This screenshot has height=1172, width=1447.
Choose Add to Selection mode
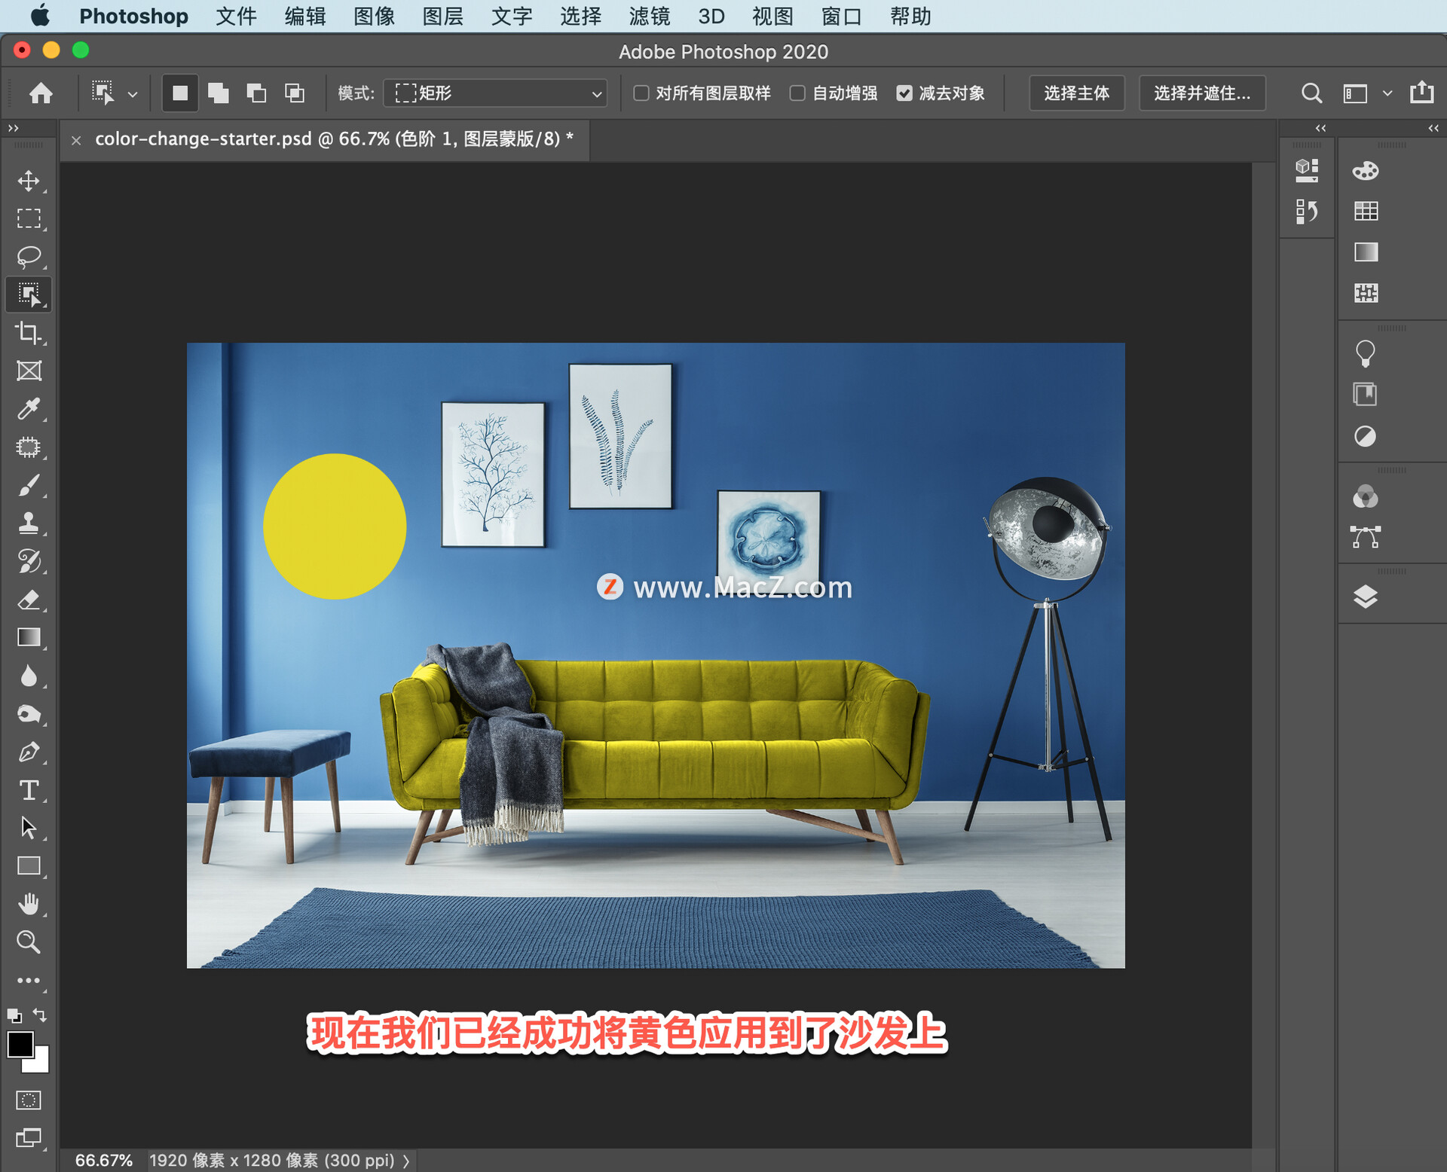point(219,93)
